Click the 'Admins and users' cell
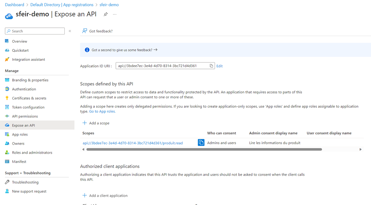The image size is (371, 205). click(x=221, y=143)
